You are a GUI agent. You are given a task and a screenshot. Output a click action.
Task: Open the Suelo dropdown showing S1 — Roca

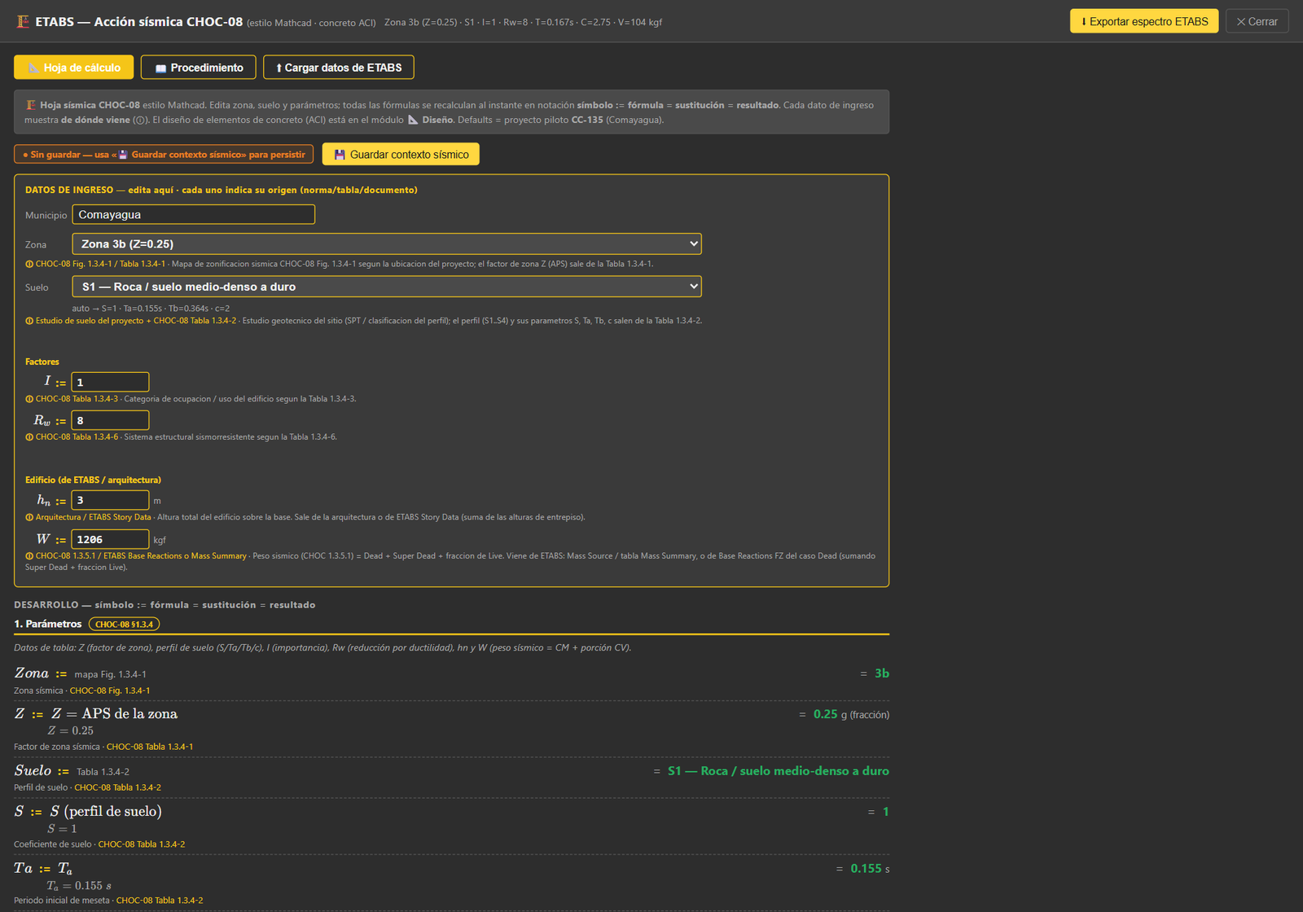pos(387,287)
